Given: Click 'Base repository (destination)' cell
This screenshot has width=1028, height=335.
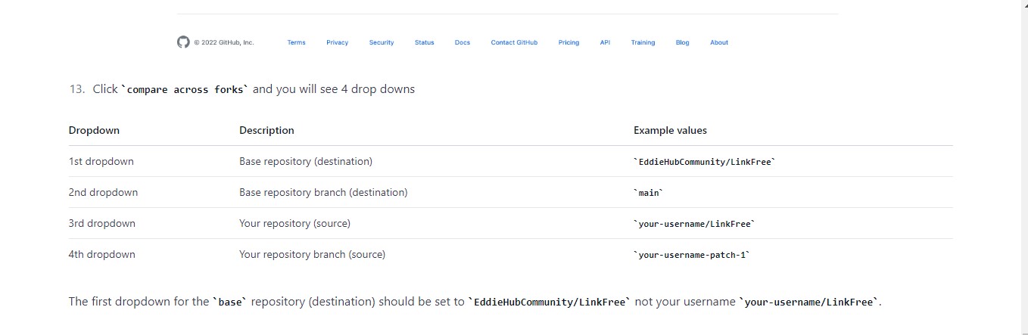Looking at the screenshot, I should [x=306, y=161].
